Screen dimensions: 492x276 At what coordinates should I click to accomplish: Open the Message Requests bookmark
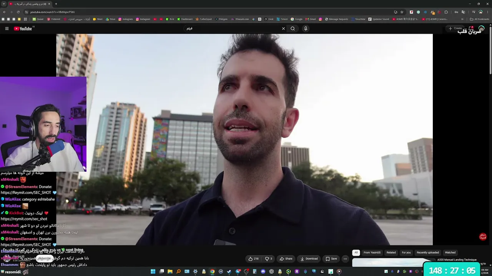336,19
